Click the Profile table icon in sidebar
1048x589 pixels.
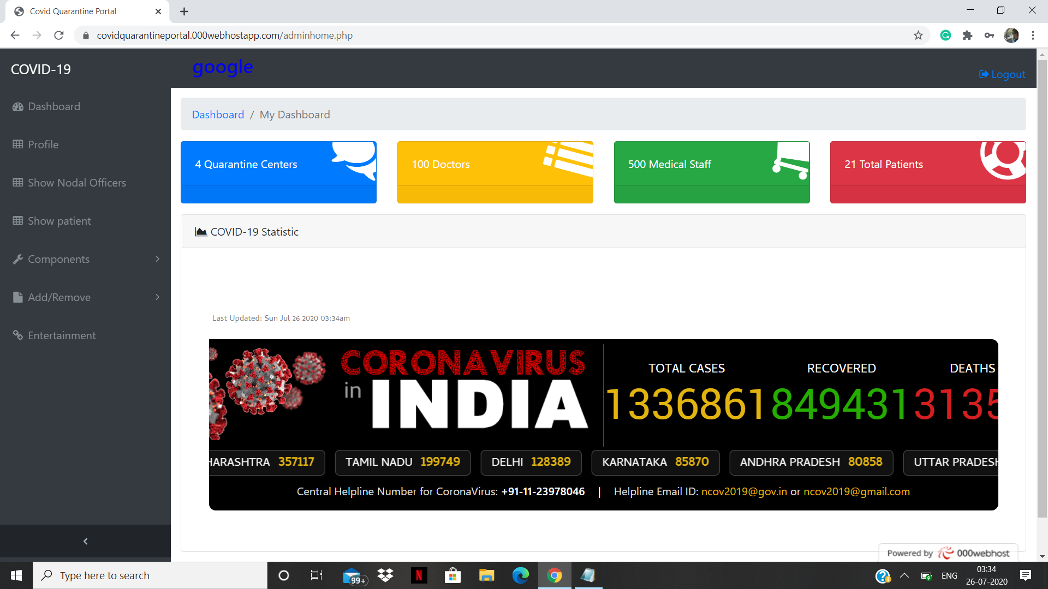pyautogui.click(x=18, y=145)
